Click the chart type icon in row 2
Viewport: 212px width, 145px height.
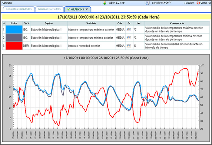129,38
